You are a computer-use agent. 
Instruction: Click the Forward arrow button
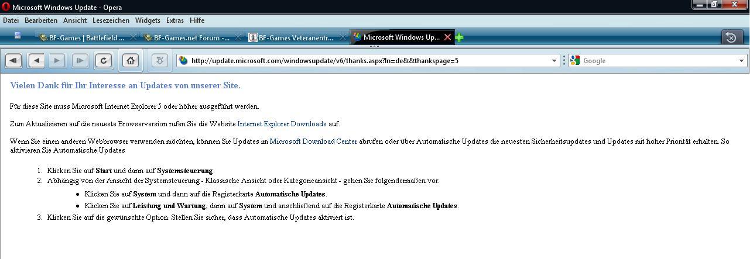coord(57,60)
